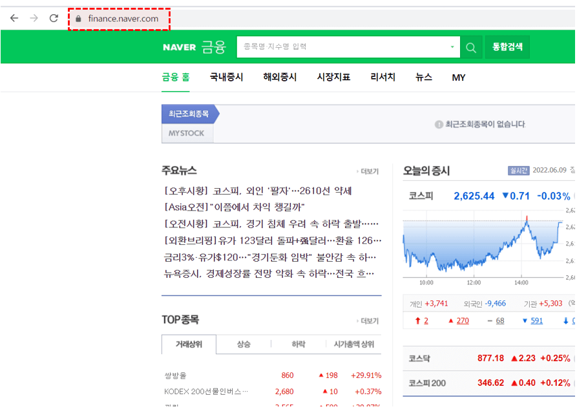
Task: Click the TOP종목 heading
Action: [x=180, y=319]
